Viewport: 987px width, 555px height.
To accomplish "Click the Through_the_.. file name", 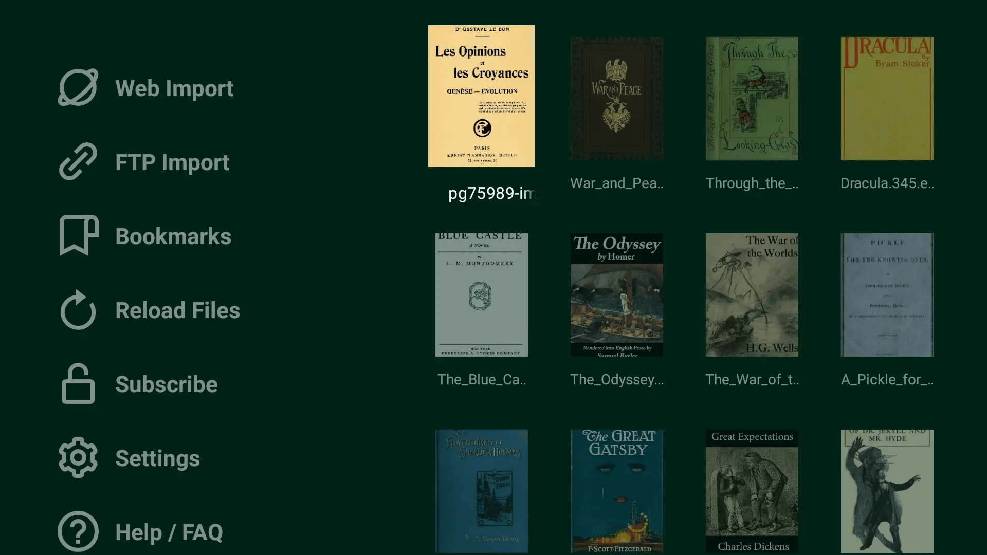I will pyautogui.click(x=752, y=183).
